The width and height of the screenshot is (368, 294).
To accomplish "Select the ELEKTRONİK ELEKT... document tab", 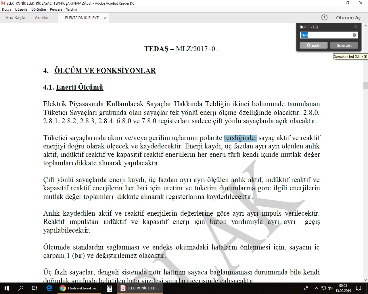I will point(83,18).
